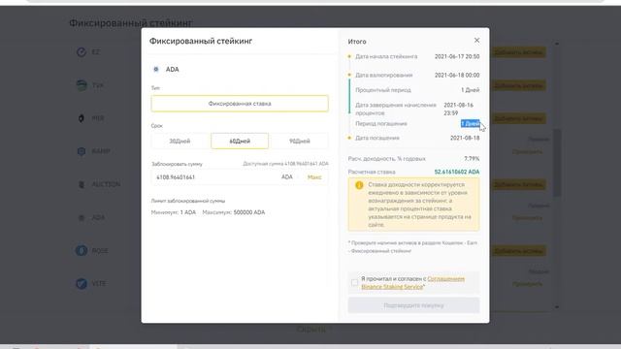Select the 90 days term

[x=300, y=141]
